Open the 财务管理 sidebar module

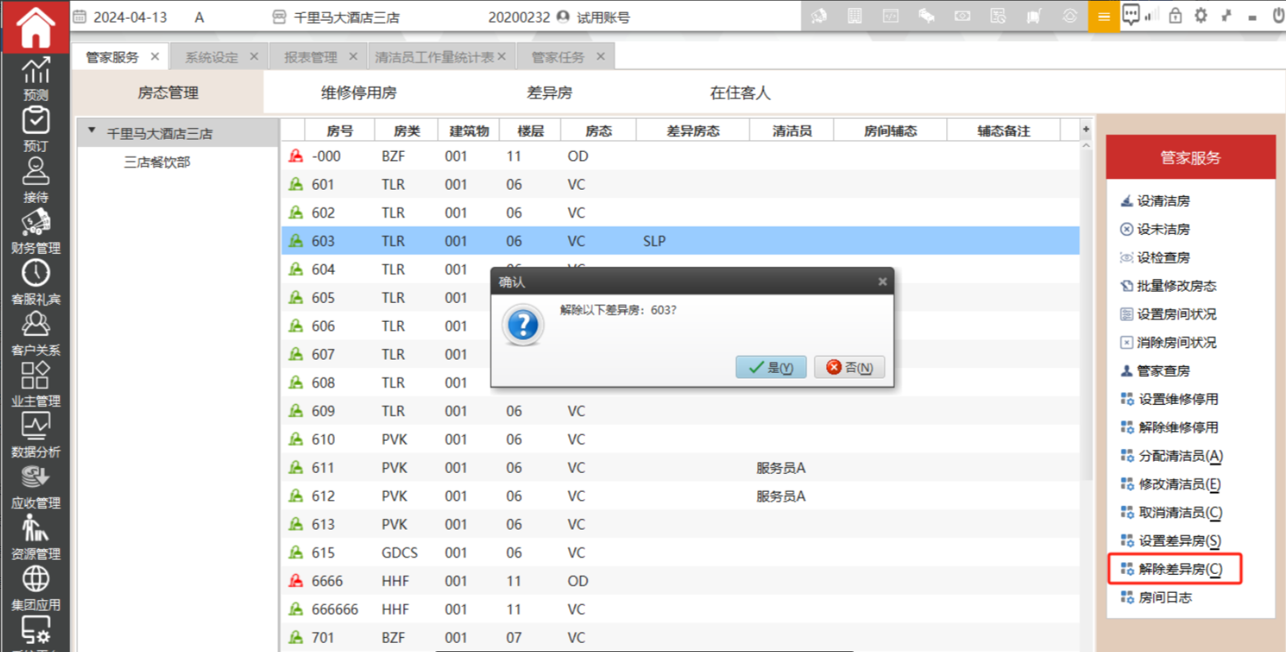point(35,231)
